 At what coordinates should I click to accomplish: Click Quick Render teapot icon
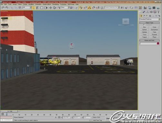[x=158, y=8]
